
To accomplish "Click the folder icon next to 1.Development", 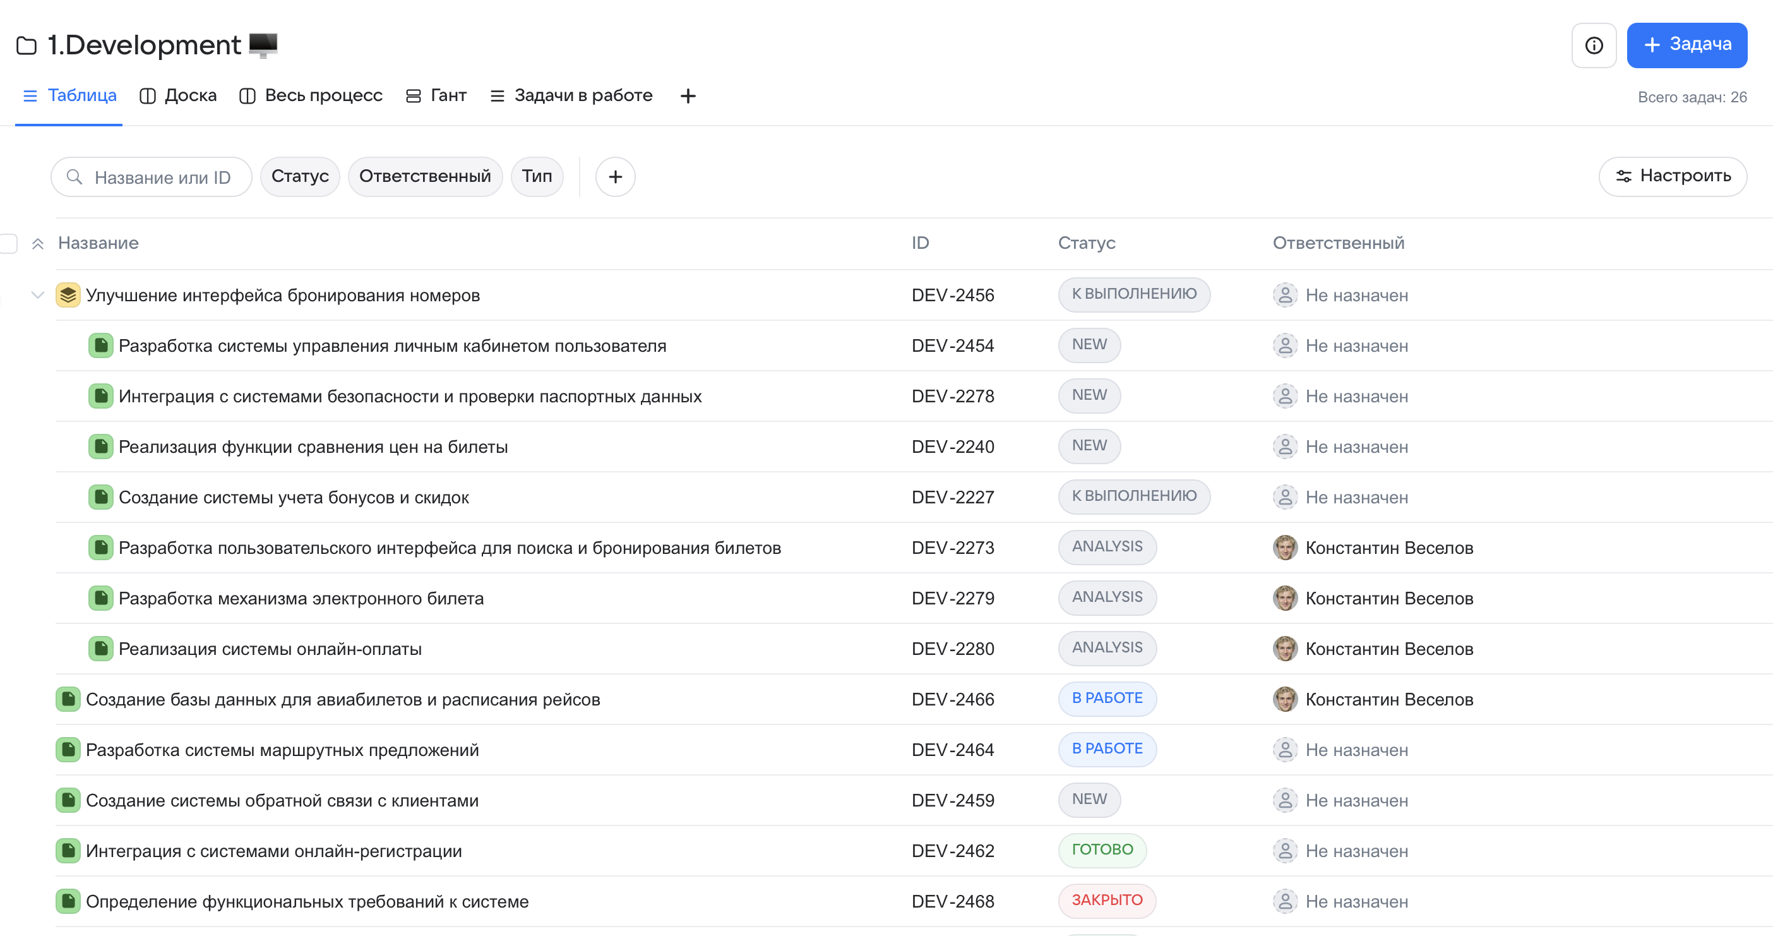I will [x=26, y=45].
